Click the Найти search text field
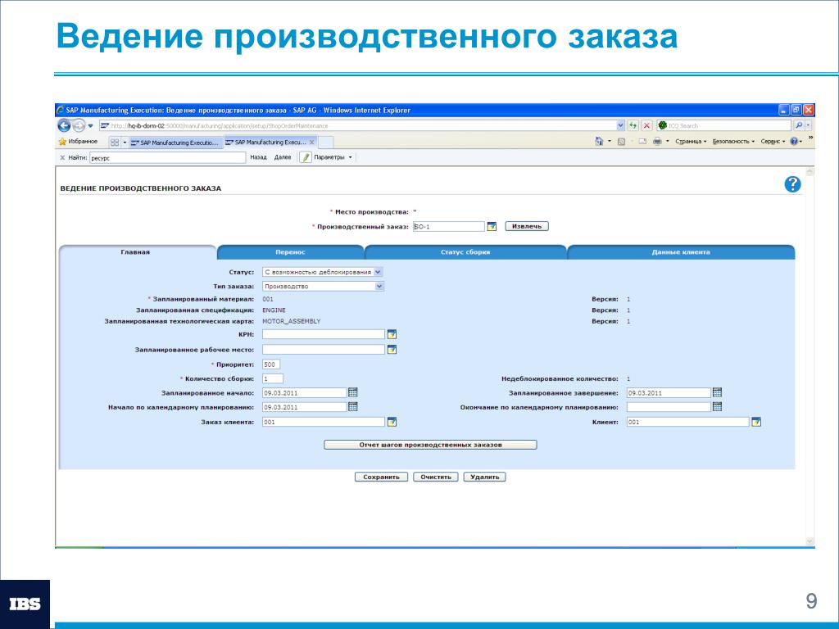This screenshot has width=839, height=629. pos(167,158)
